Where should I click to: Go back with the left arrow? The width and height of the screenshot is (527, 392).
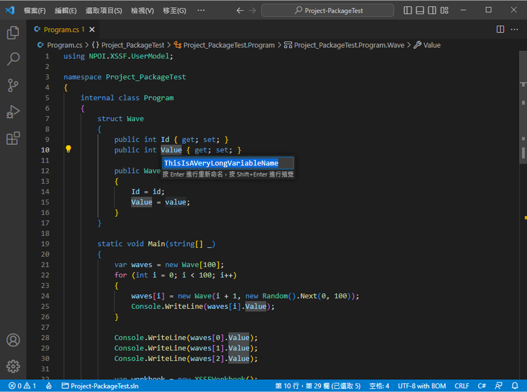pos(240,10)
